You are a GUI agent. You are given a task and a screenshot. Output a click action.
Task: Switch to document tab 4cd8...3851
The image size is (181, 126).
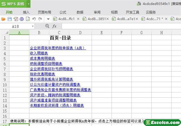click(x=94, y=19)
